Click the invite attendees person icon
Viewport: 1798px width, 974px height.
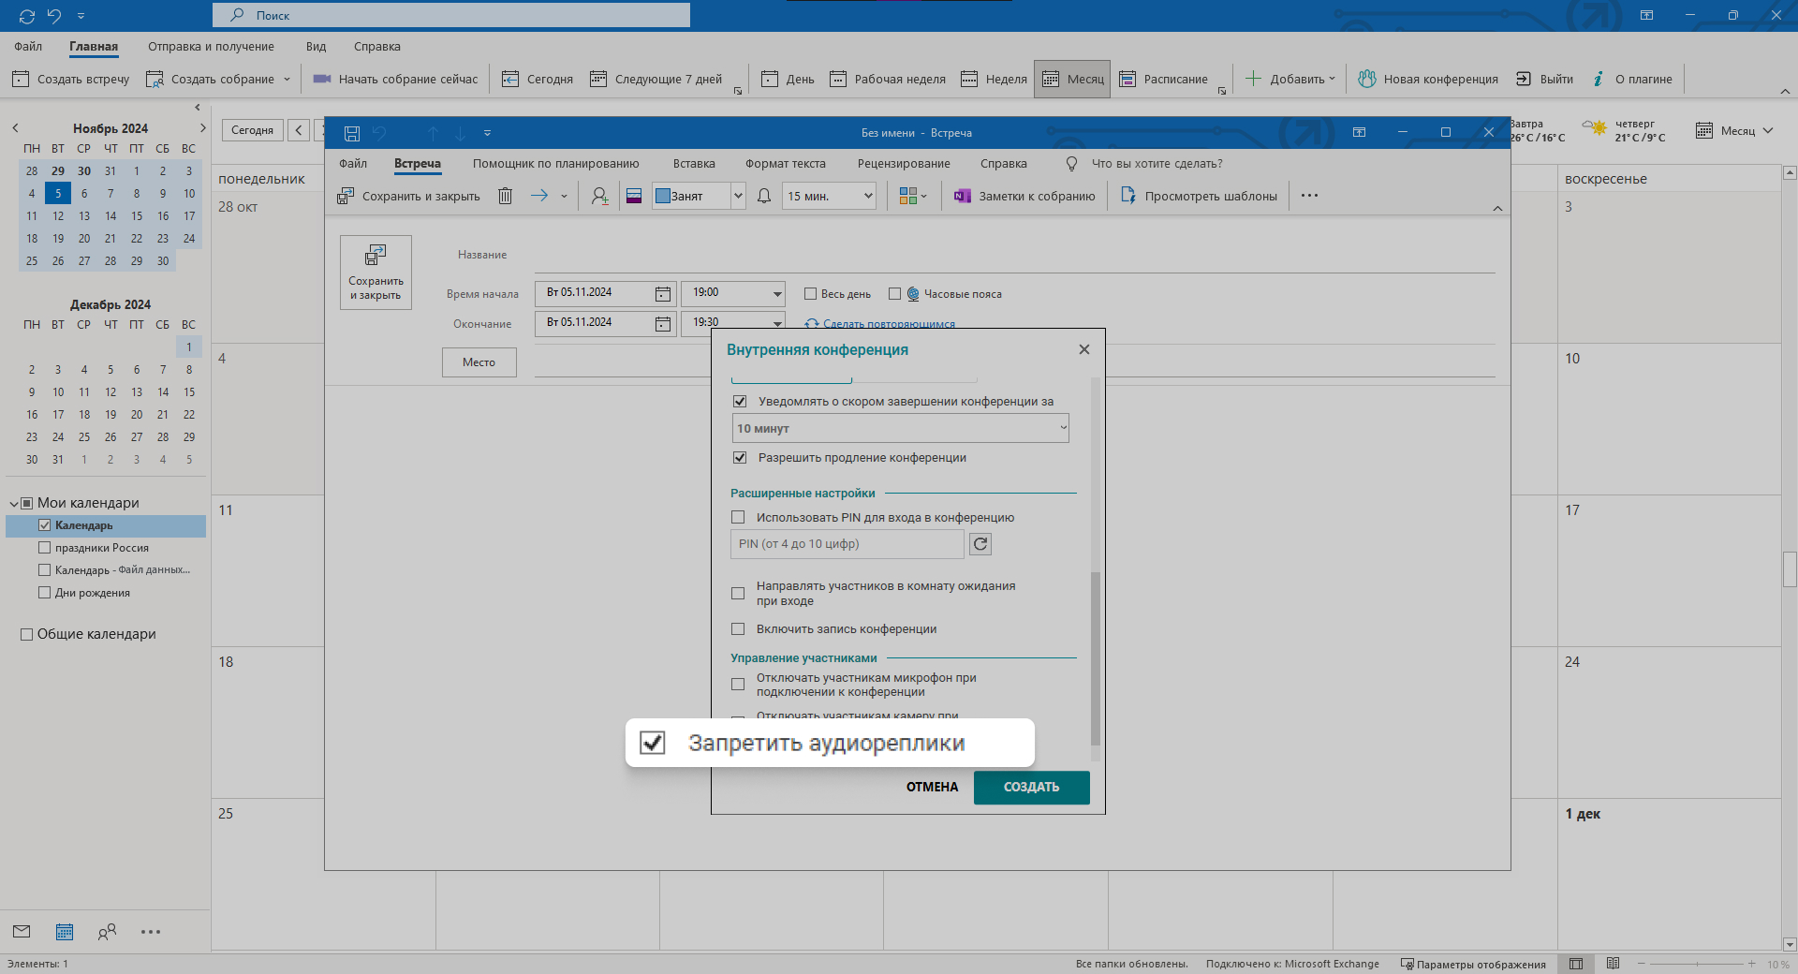pyautogui.click(x=599, y=196)
